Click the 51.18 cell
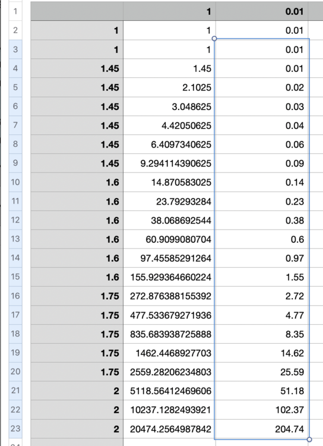323x446 pixels. (262, 391)
